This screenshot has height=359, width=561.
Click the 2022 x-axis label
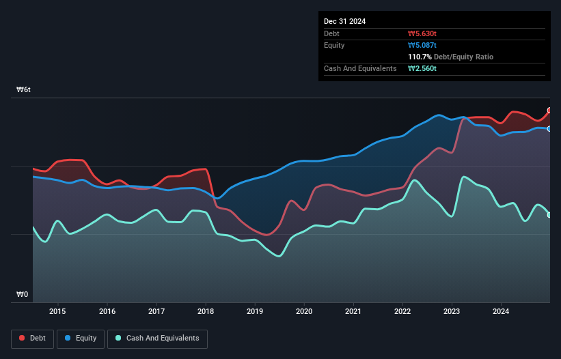click(x=402, y=311)
